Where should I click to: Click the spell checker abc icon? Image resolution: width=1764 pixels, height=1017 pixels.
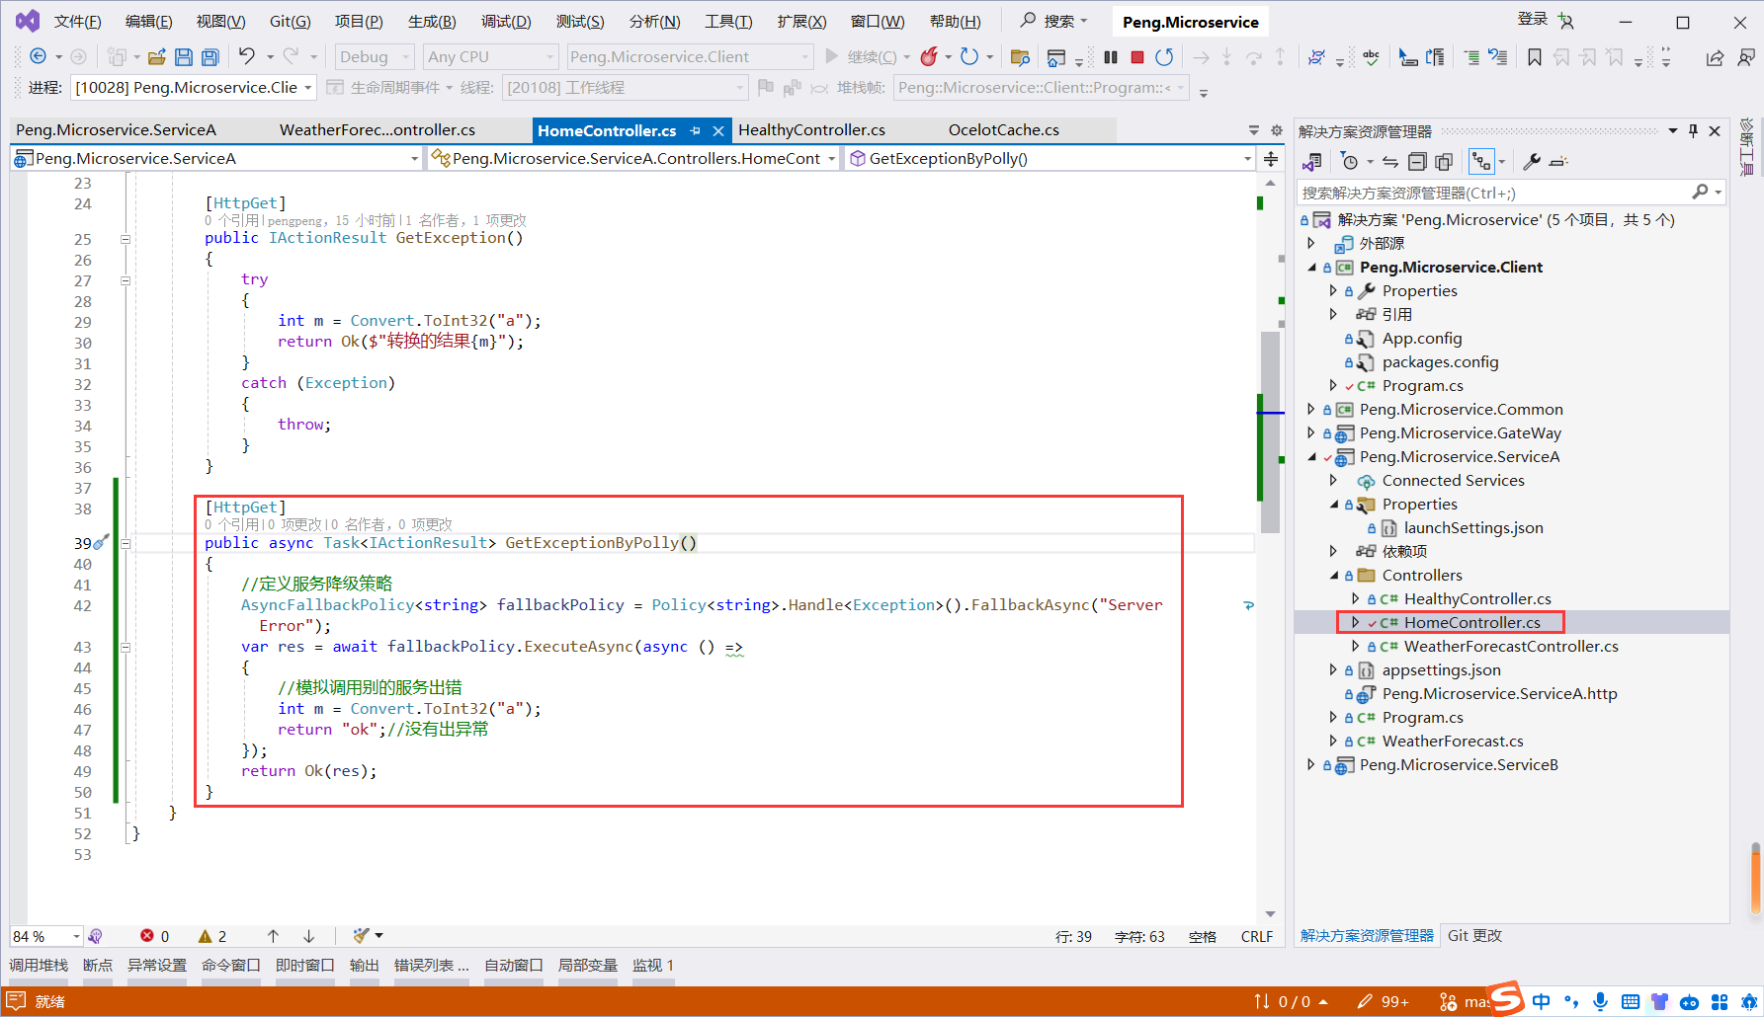1371,57
